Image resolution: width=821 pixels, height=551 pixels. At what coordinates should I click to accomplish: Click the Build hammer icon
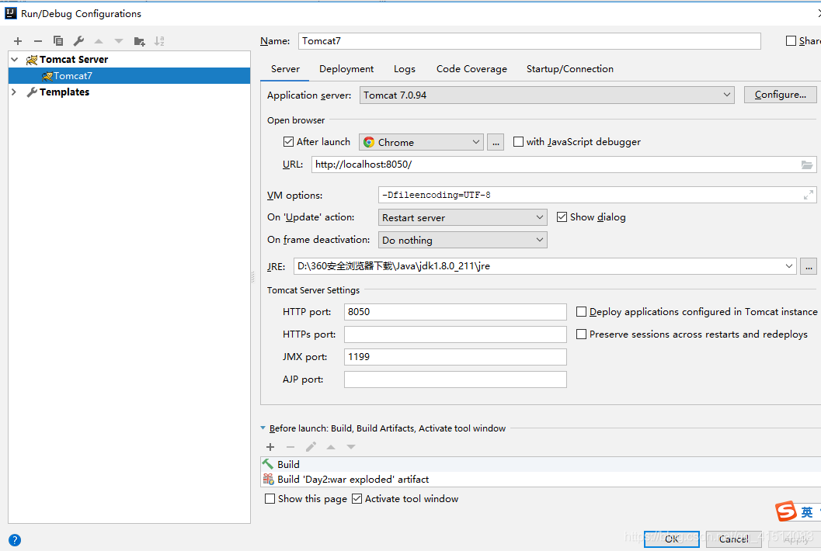coord(268,464)
